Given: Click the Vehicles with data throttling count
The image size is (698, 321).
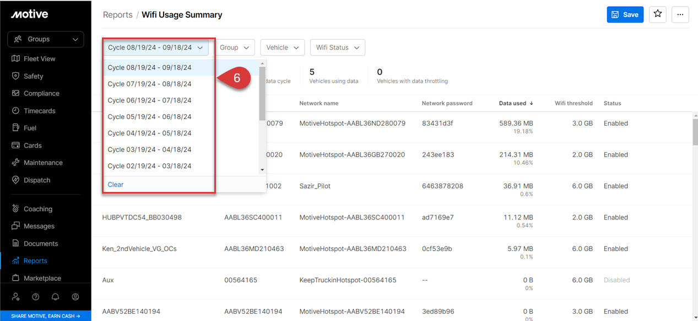Looking at the screenshot, I should 380,72.
